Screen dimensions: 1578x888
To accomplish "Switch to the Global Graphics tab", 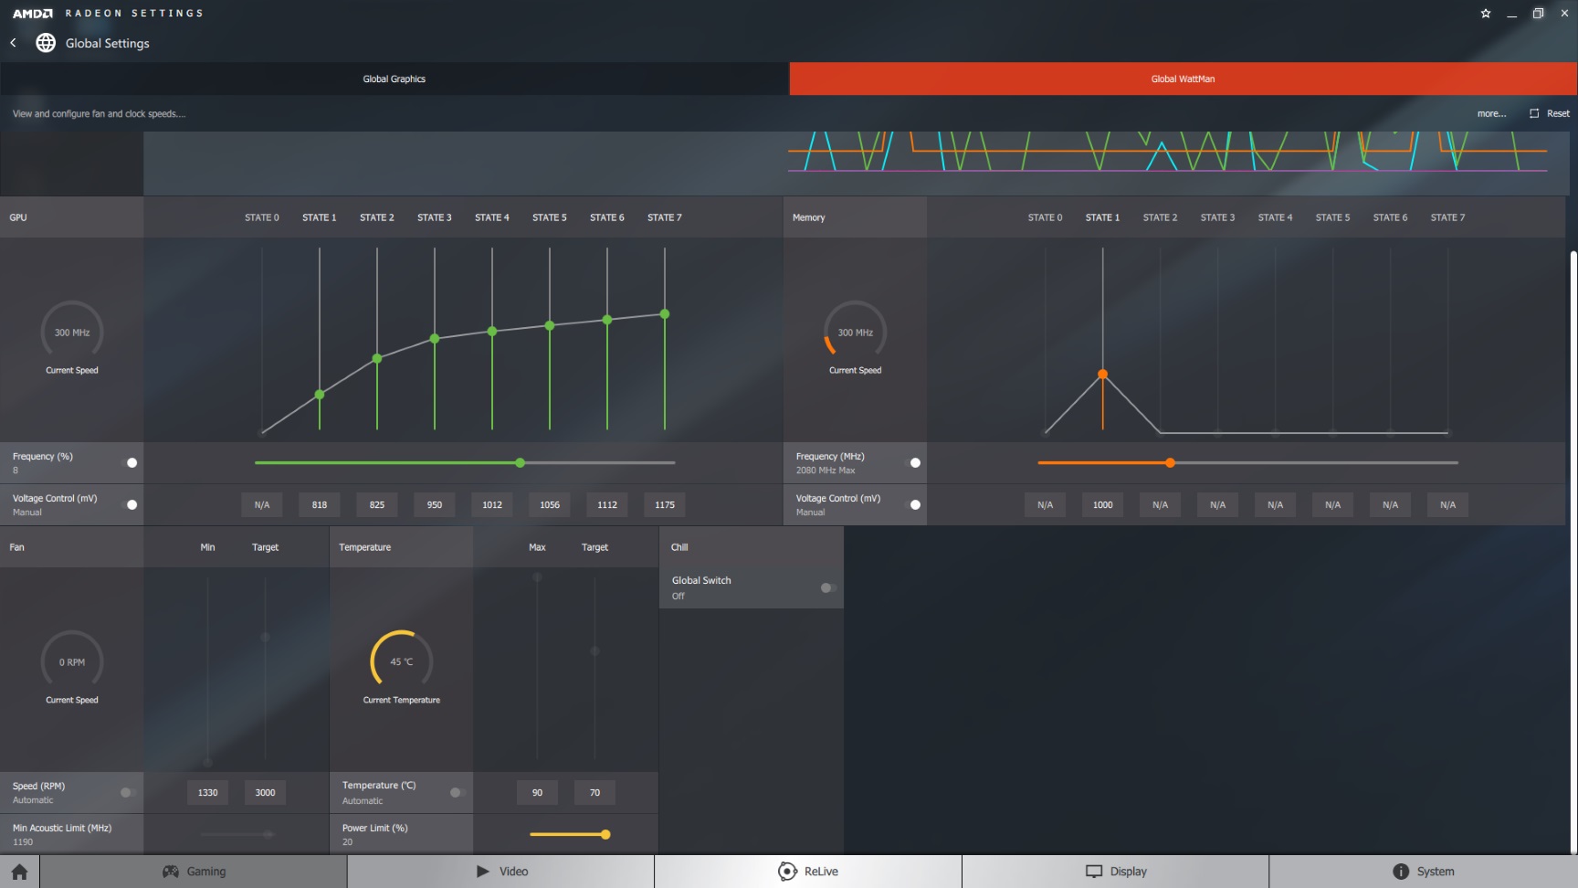I will [394, 79].
